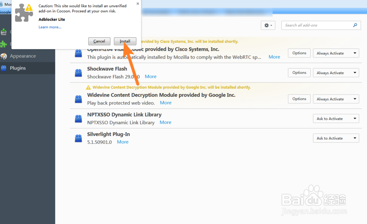Click the Shockwave Flash plugin brick icon
The height and width of the screenshot is (224, 367).
click(79, 73)
